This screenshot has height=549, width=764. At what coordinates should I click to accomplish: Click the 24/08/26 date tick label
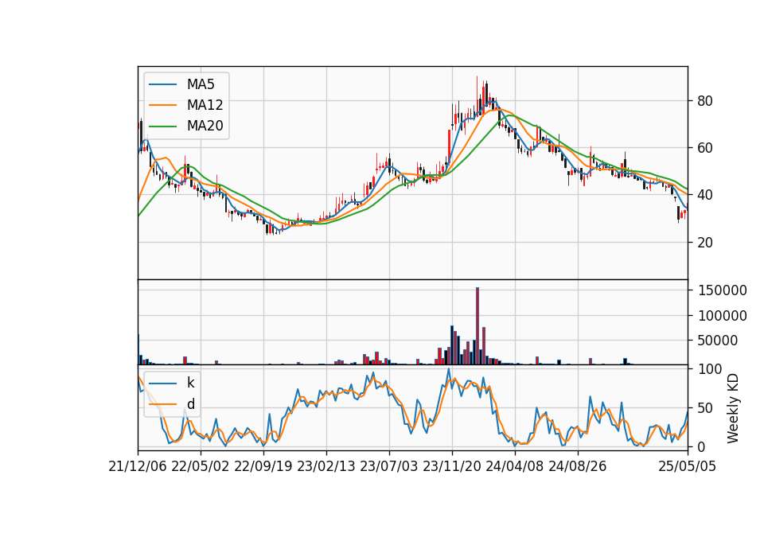point(578,466)
